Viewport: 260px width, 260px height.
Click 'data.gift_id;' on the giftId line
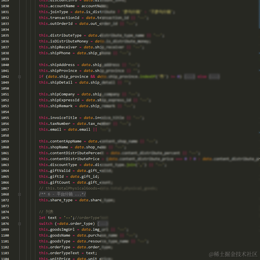coord(85,176)
